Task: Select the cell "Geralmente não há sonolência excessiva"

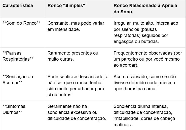Action: (x=76, y=112)
